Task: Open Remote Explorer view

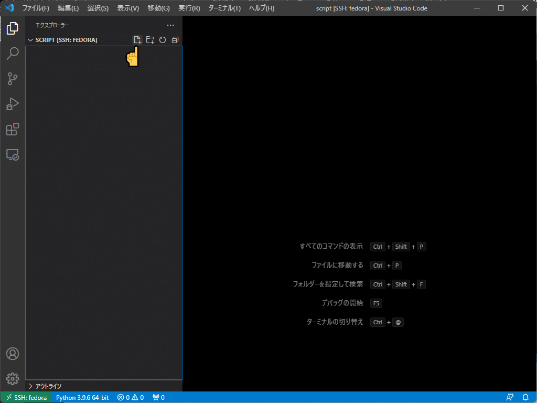Action: [x=13, y=155]
